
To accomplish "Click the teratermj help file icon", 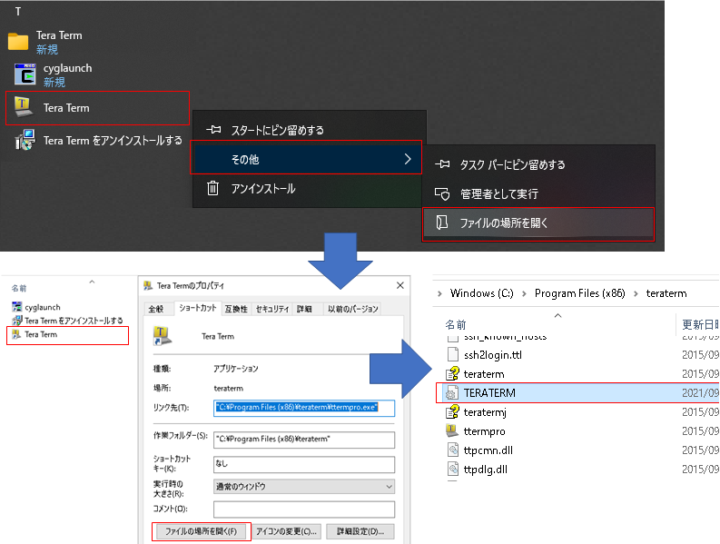I will [452, 411].
